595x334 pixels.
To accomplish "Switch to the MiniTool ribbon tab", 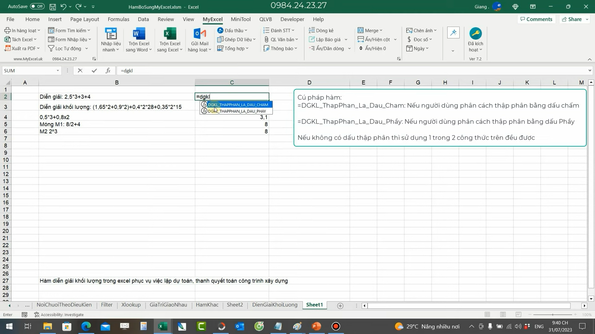I will coord(240,19).
